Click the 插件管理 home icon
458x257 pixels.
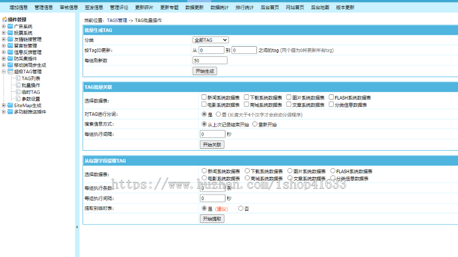click(5, 19)
